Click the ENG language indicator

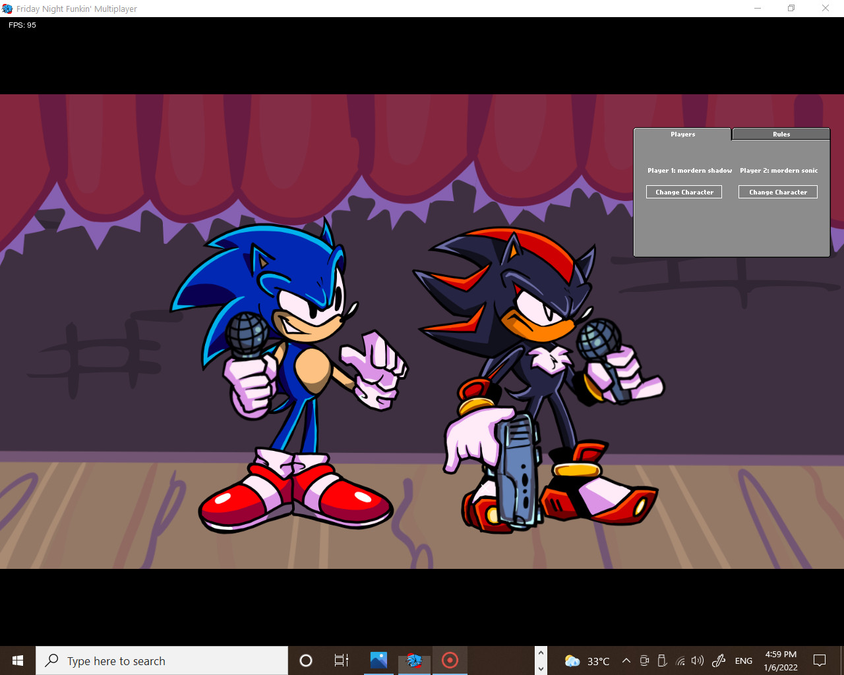tap(743, 660)
